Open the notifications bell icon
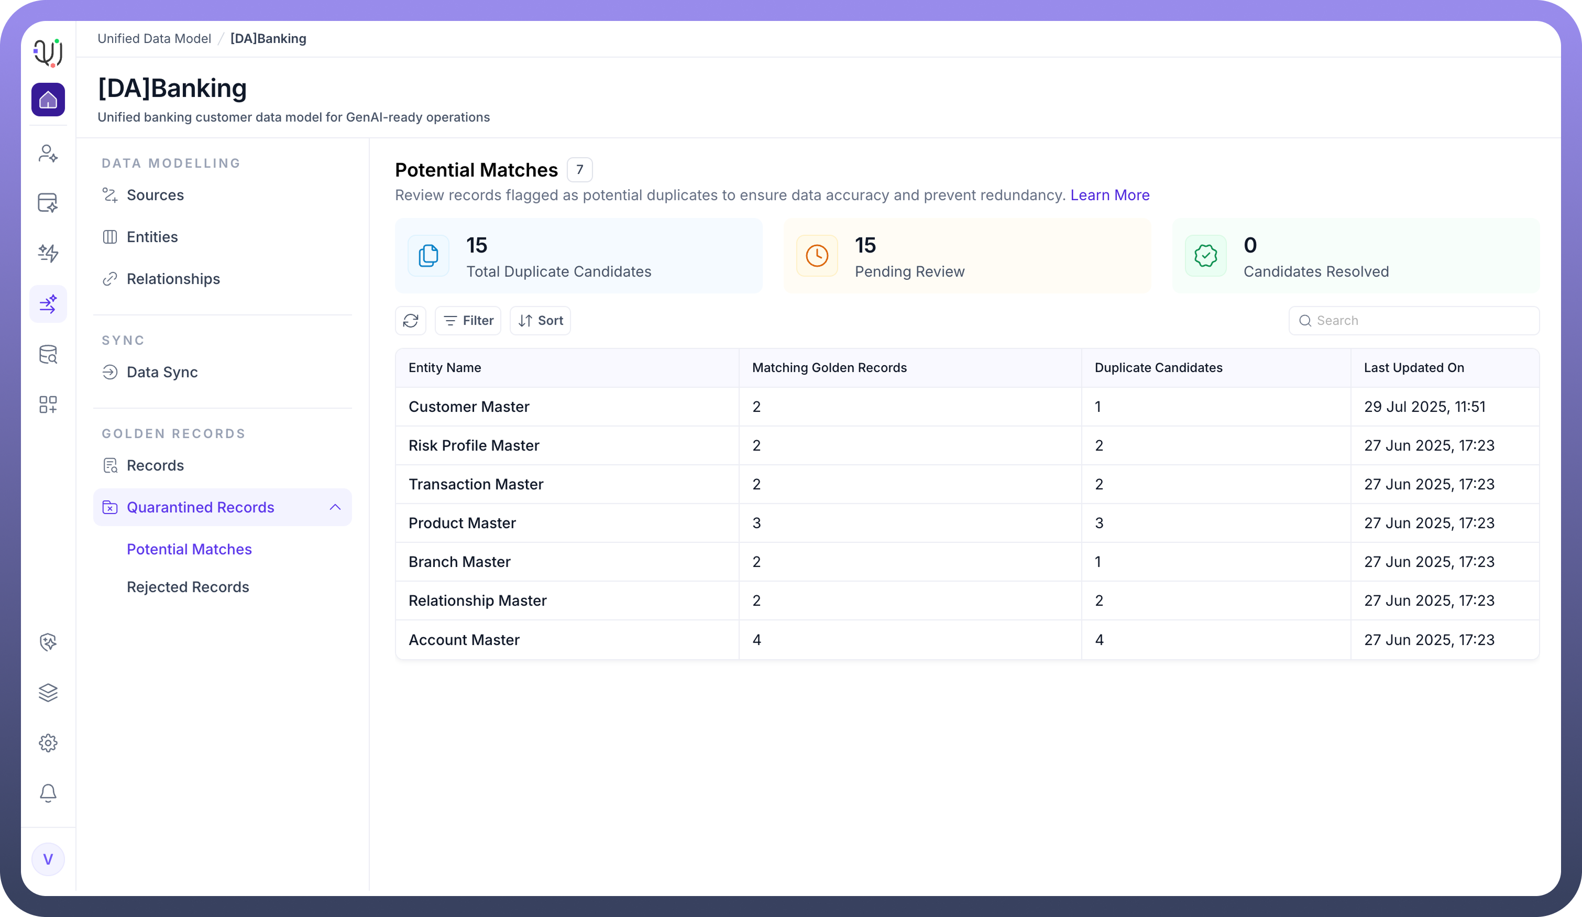The height and width of the screenshot is (917, 1582). pos(48,793)
